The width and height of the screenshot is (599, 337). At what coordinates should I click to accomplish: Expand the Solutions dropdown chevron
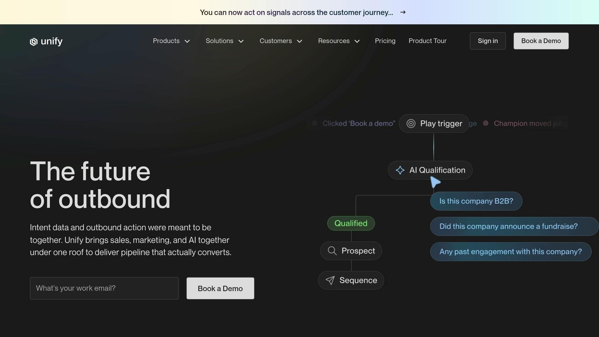(241, 41)
